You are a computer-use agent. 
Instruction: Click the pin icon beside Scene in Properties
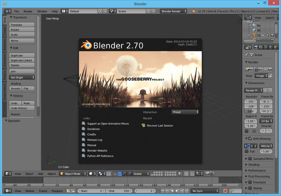click(x=247, y=55)
